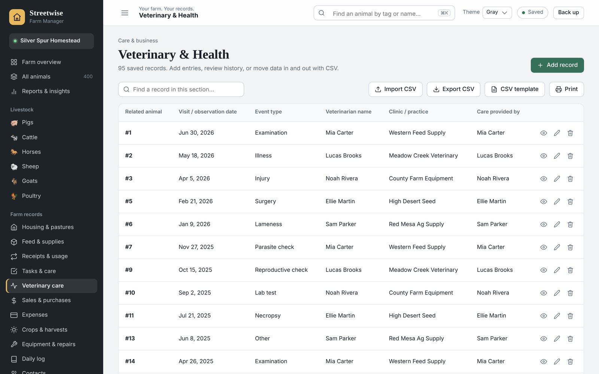Screen dimensions: 599x374
Task: Edit record #2 with the pencil icon
Action: pos(557,156)
